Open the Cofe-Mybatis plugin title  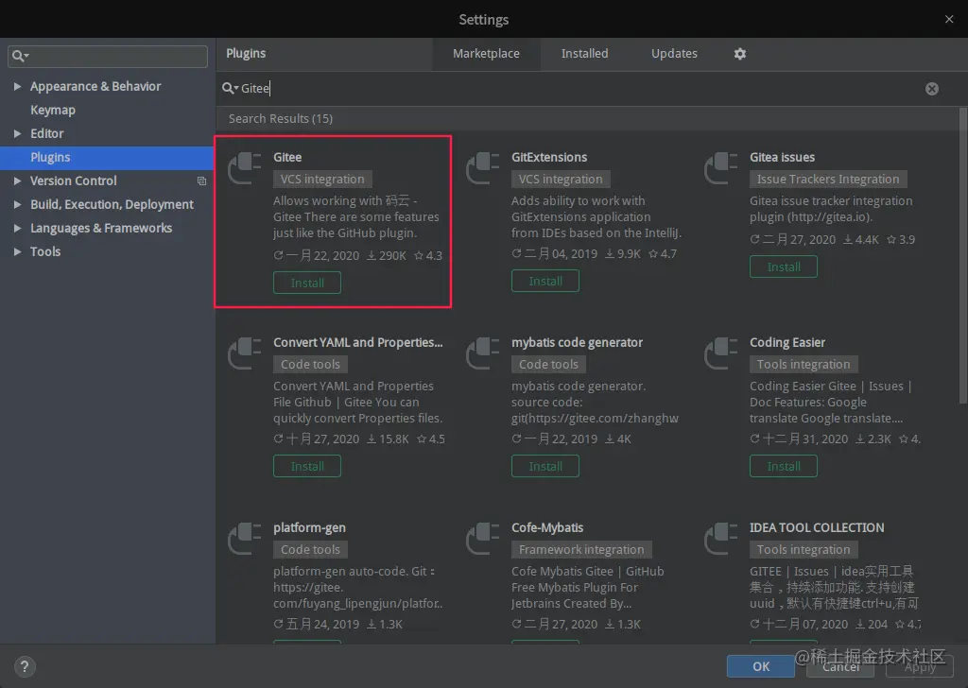547,527
